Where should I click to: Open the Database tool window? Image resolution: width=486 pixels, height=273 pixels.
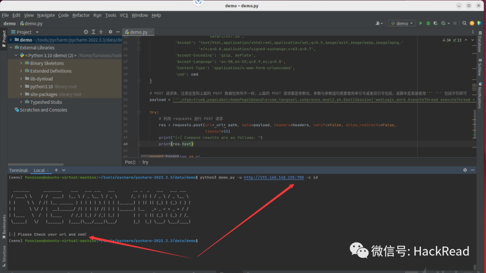(480, 42)
